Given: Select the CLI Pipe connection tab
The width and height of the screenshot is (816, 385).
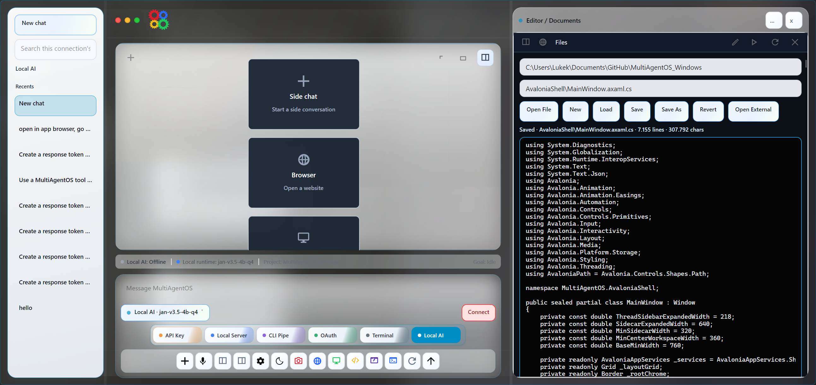Looking at the screenshot, I should (281, 335).
